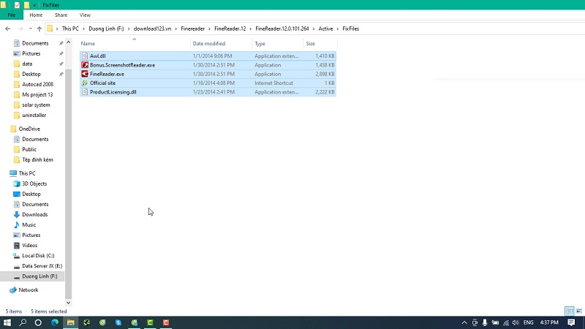Open pinned Documents in Quick access
This screenshot has width=585, height=329.
[x=35, y=43]
